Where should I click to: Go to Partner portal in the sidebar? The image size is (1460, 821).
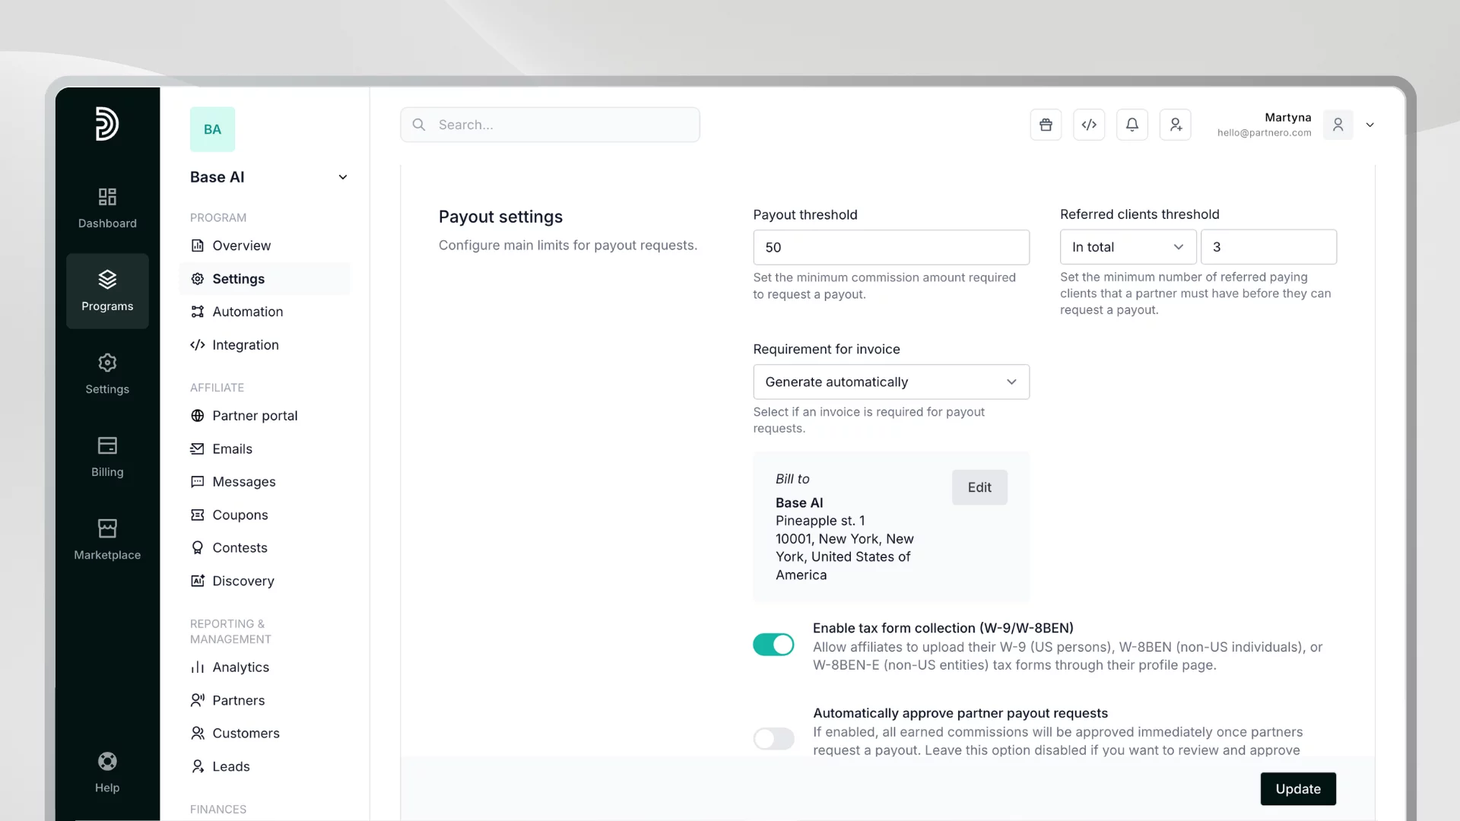[x=255, y=416]
